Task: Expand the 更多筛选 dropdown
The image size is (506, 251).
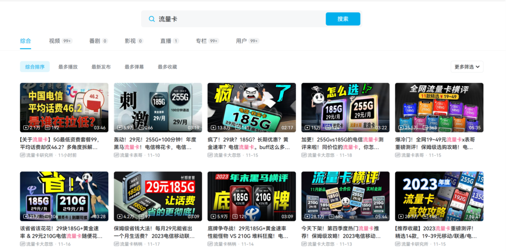Action: pyautogui.click(x=467, y=67)
